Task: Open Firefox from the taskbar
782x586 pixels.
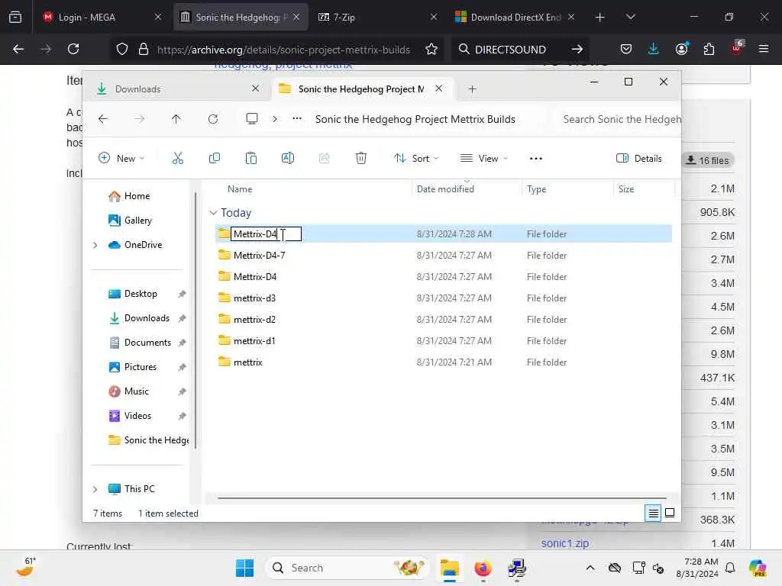Action: (x=483, y=568)
